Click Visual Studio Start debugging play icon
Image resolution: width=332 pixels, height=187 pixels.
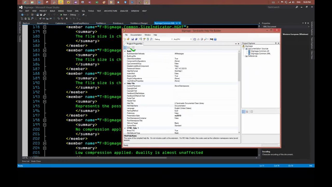tap(61, 15)
